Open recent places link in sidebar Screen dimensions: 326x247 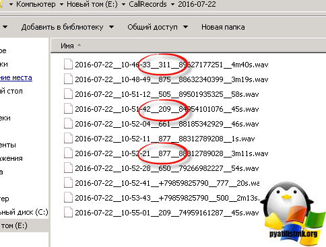tap(16, 77)
